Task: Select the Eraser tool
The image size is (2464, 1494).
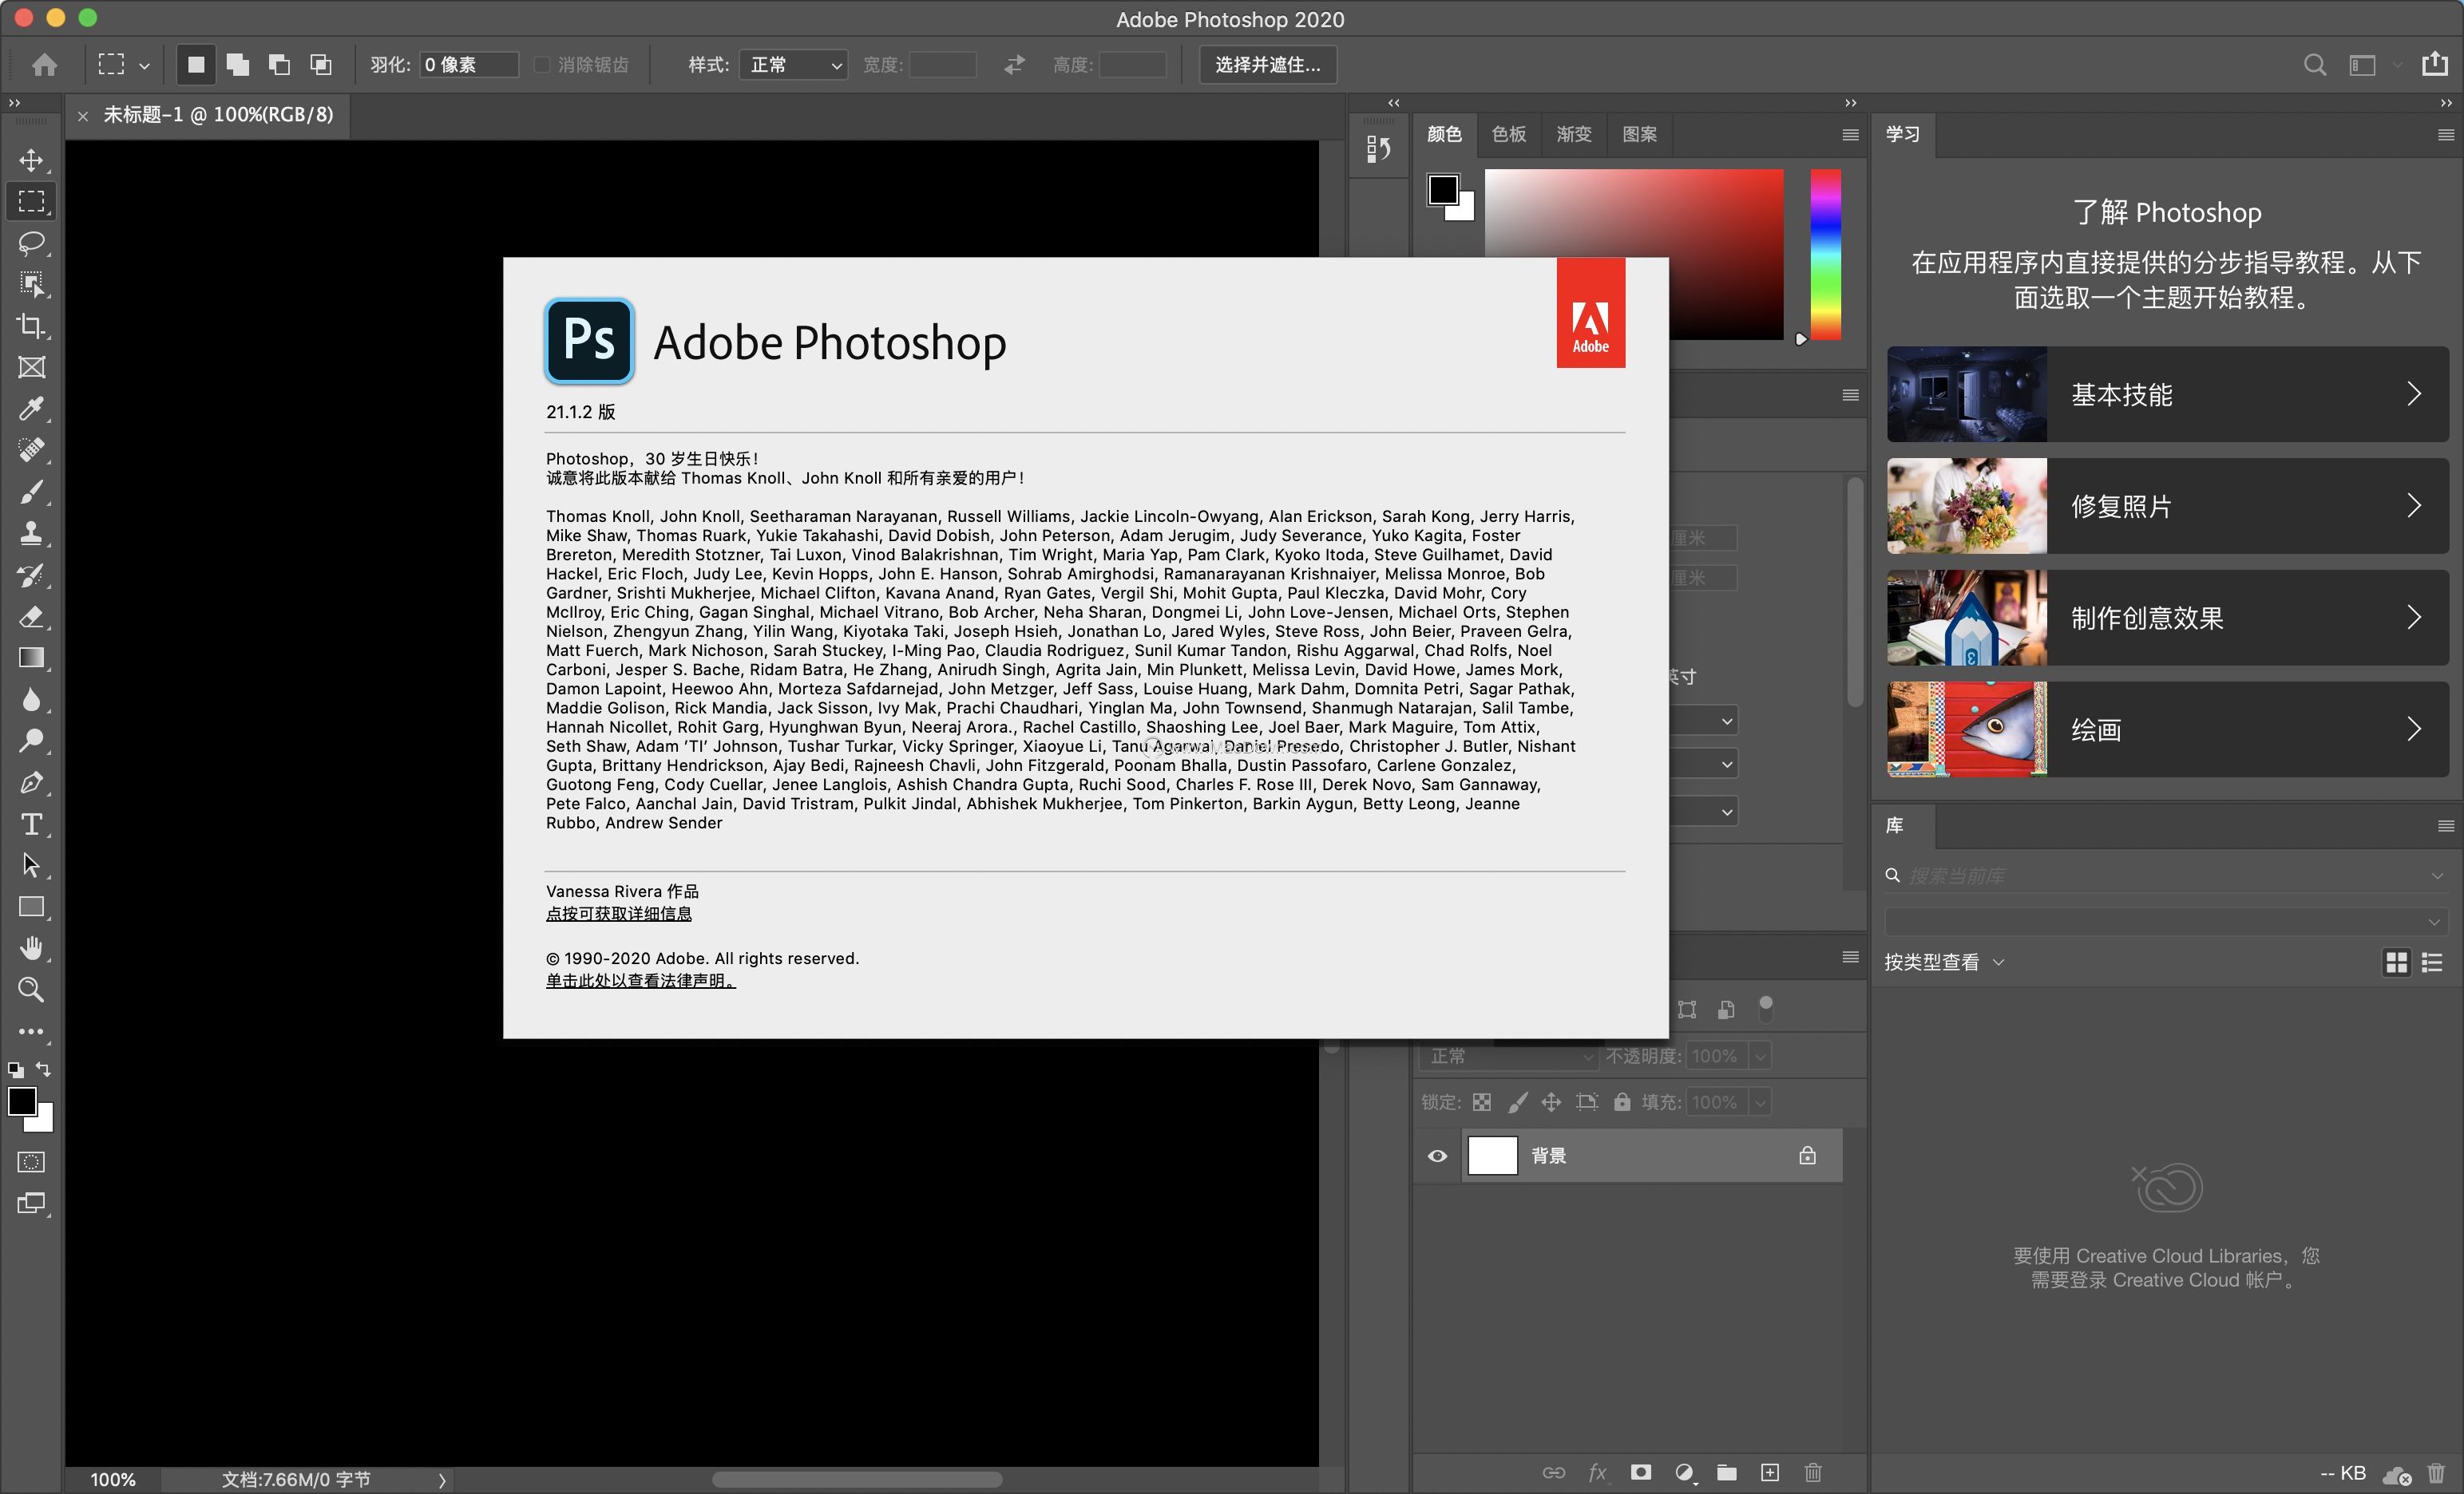Action: tap(31, 617)
